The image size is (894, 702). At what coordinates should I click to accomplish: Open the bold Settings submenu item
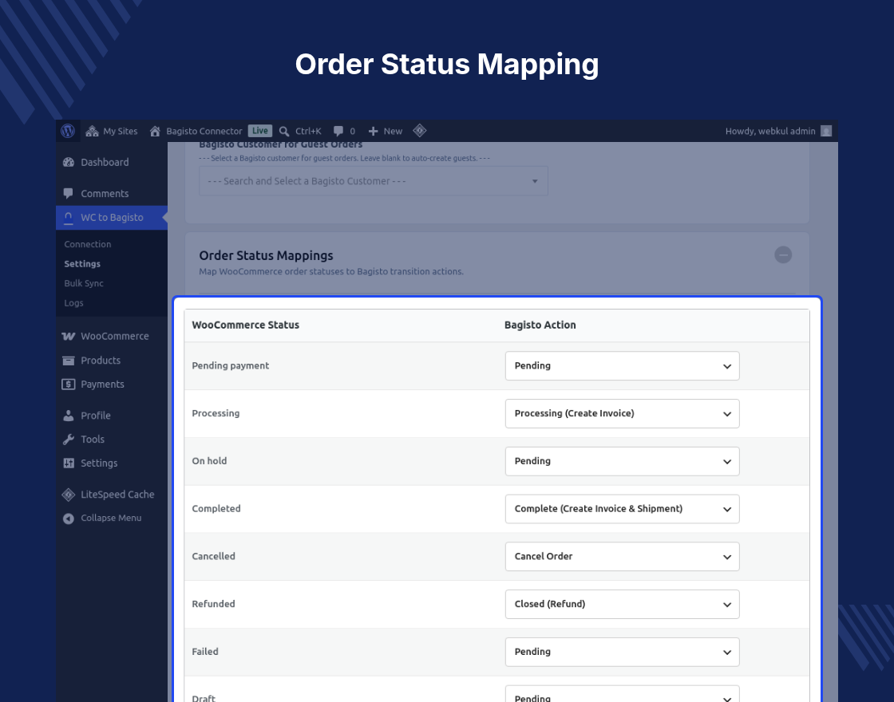82,264
